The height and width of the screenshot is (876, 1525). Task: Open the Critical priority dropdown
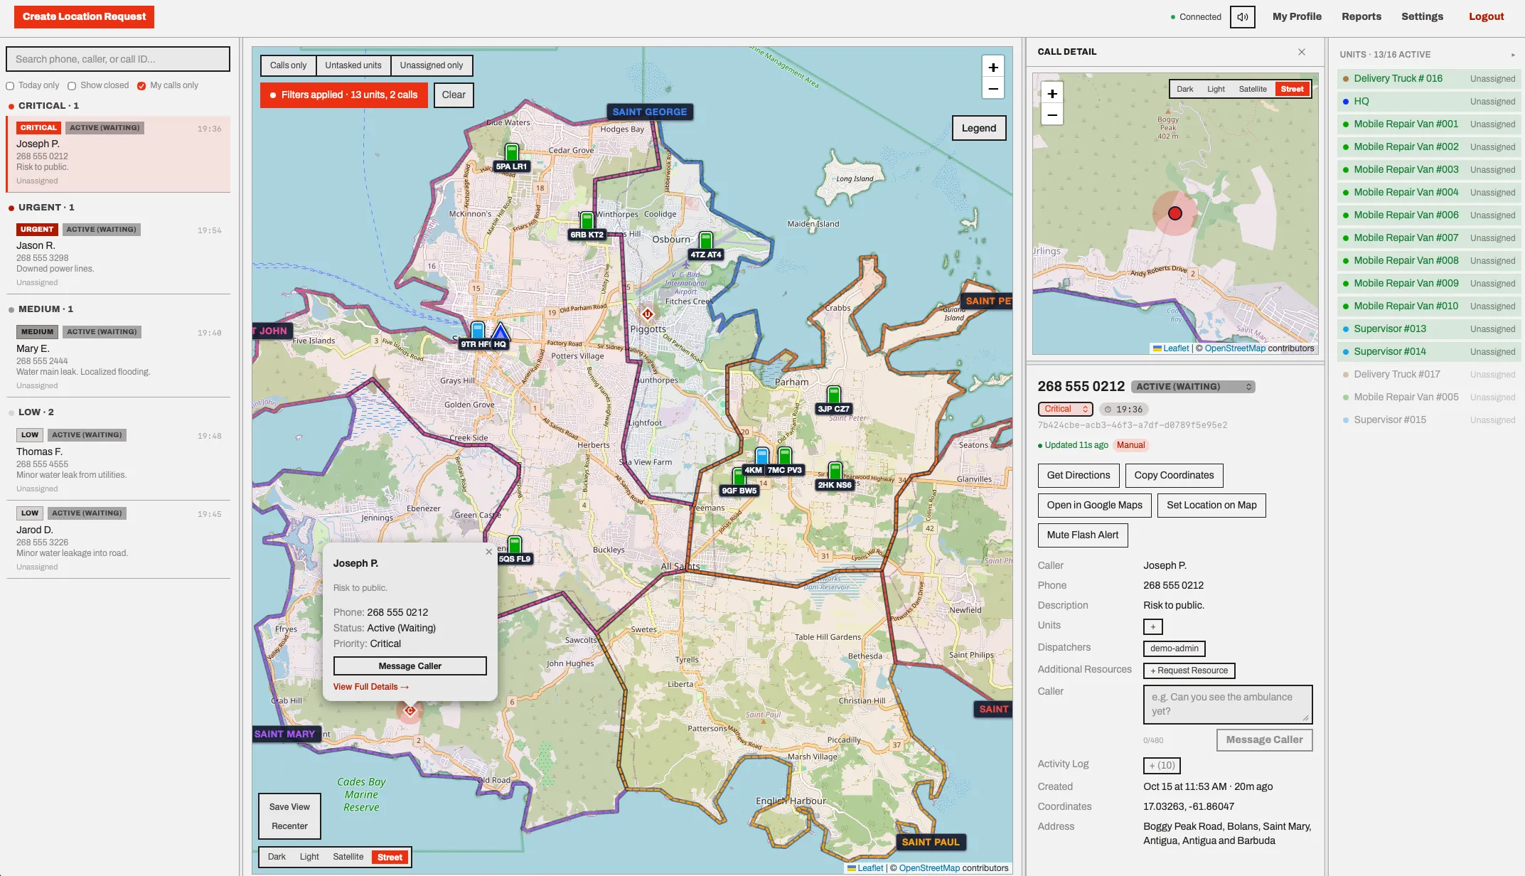(x=1066, y=409)
